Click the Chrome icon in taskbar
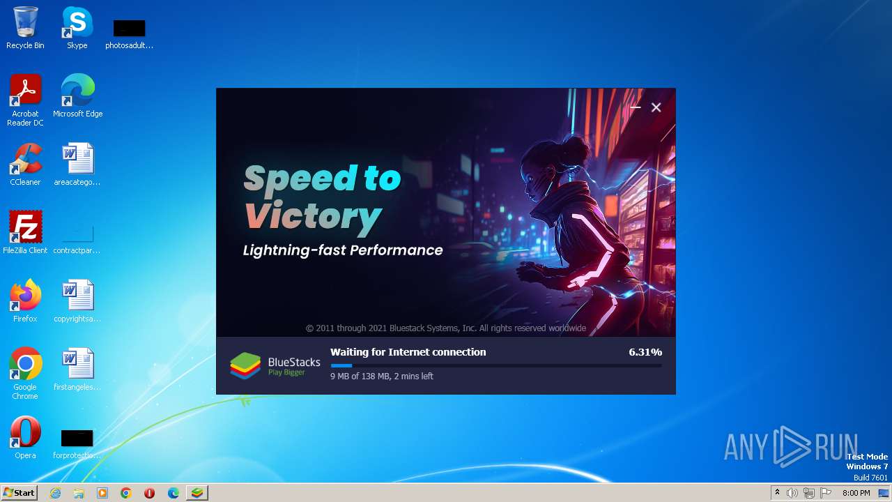The width and height of the screenshot is (892, 502). 126,493
